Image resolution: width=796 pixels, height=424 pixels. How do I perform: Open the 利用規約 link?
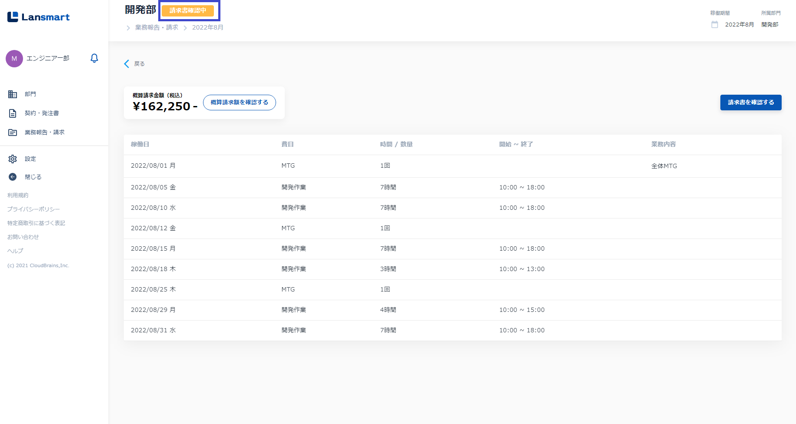click(x=18, y=195)
